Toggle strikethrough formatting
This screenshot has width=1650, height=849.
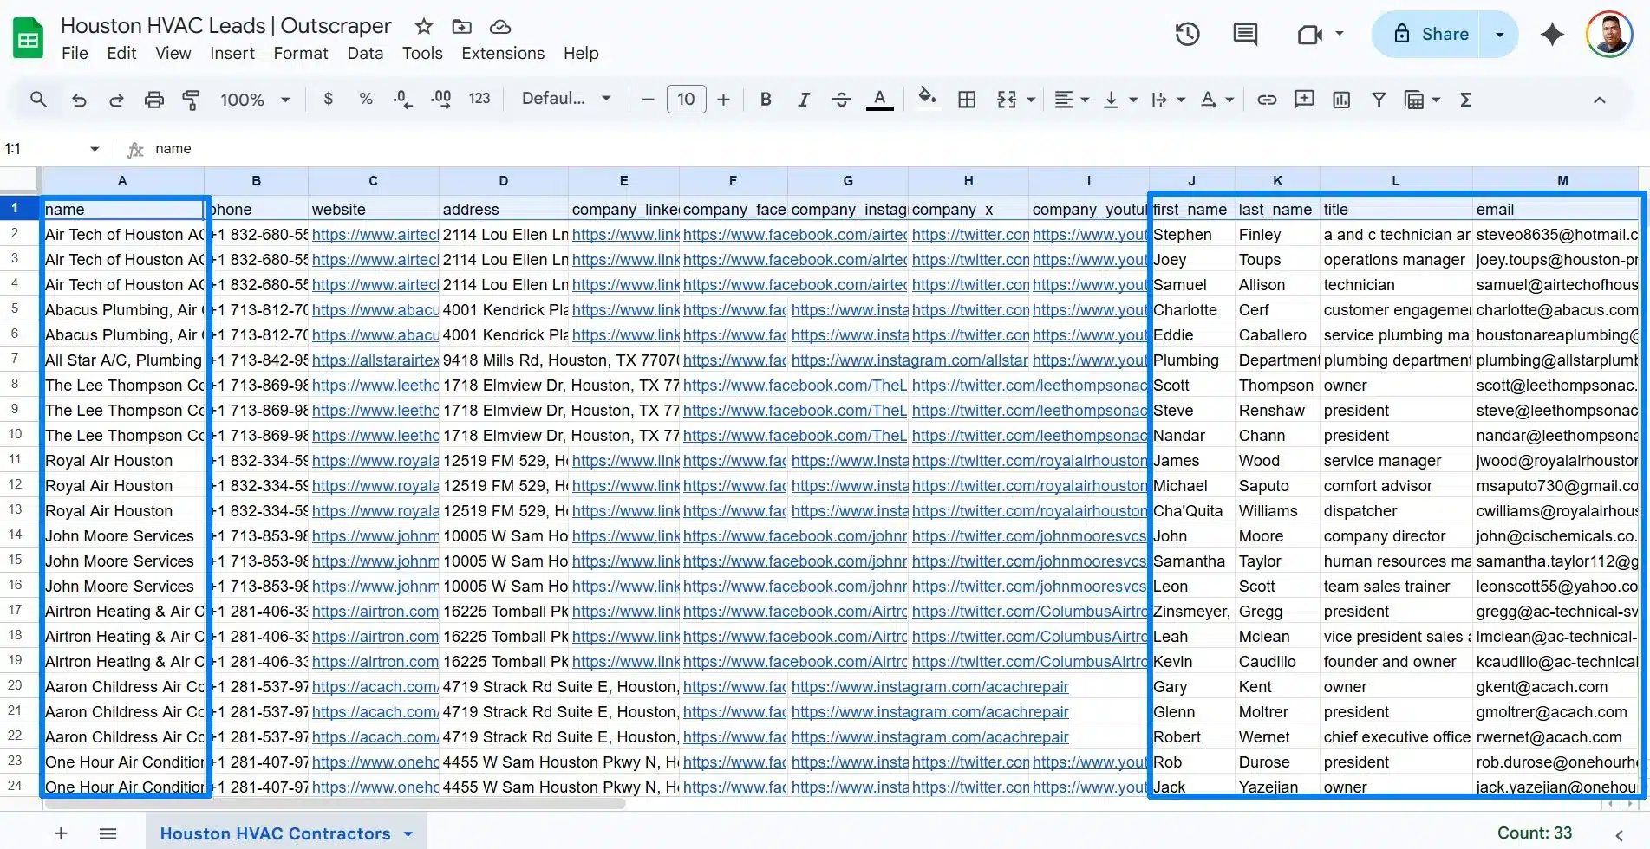tap(841, 100)
